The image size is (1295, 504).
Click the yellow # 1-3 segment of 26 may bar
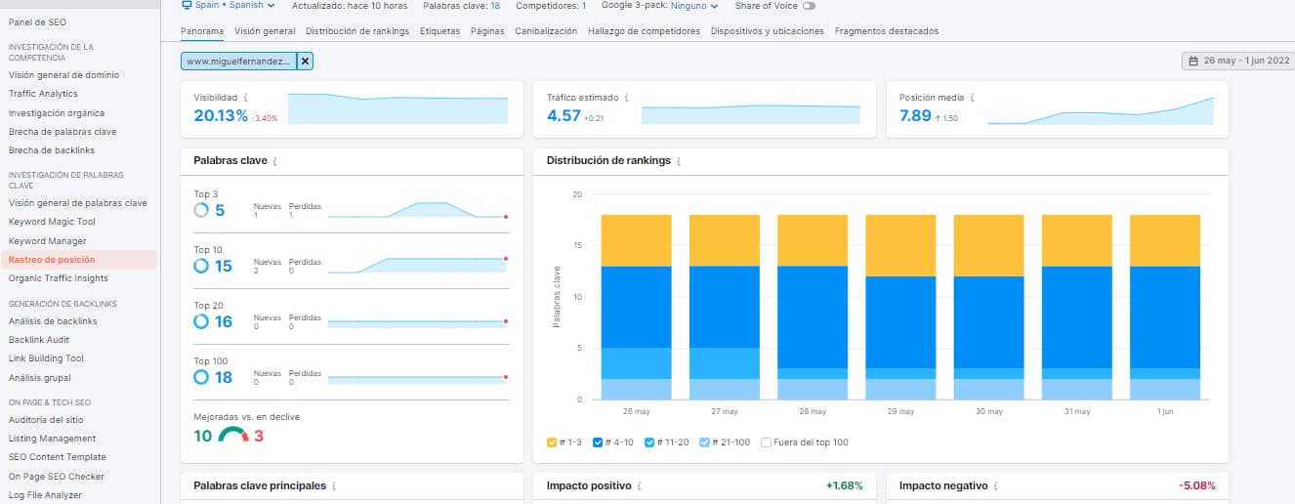coord(636,240)
